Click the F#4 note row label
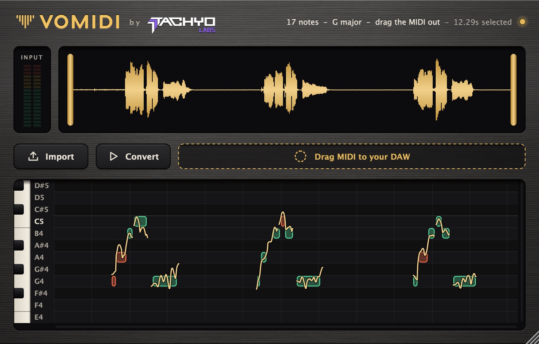 pos(41,293)
